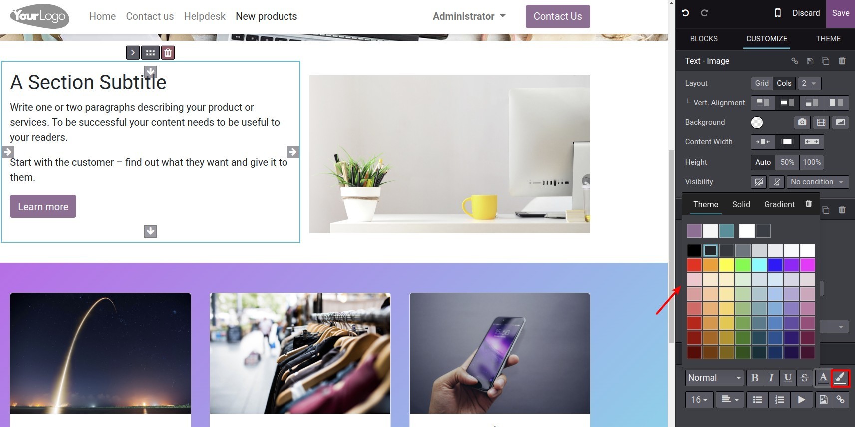Pick the bright red color swatch

tap(694, 265)
